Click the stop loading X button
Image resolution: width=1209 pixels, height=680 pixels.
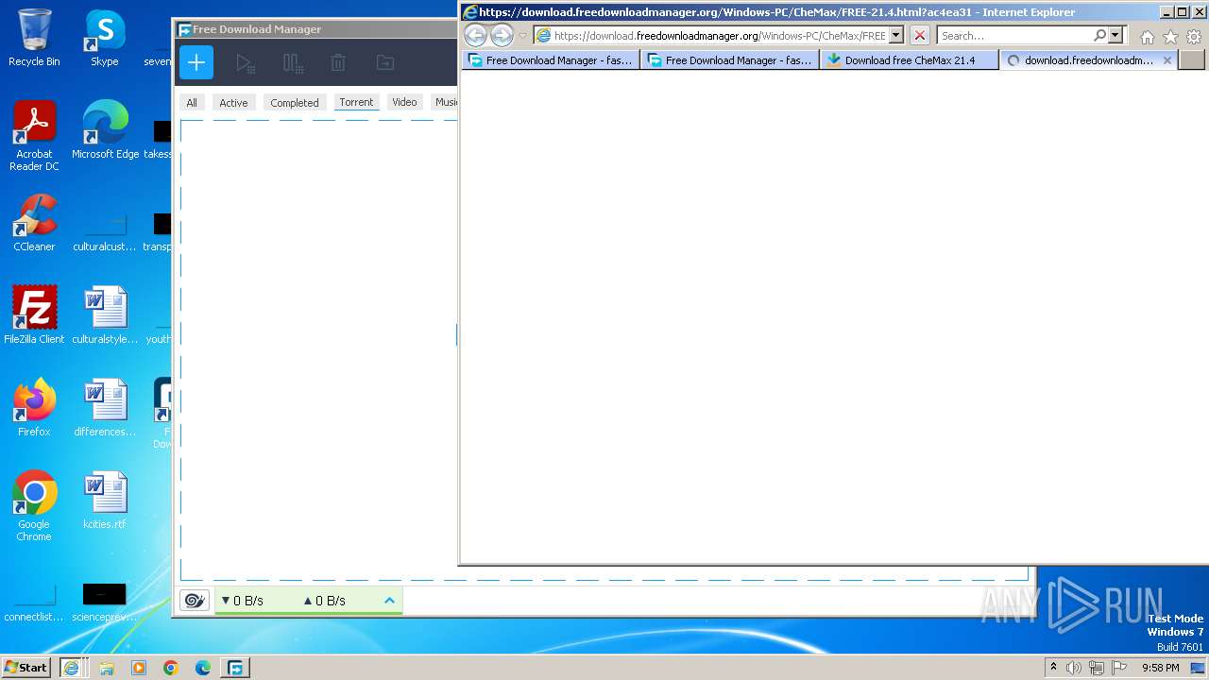pyautogui.click(x=920, y=36)
